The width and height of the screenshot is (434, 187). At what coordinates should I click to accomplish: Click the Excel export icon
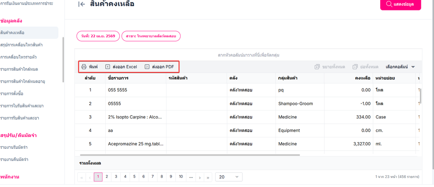tap(108, 67)
